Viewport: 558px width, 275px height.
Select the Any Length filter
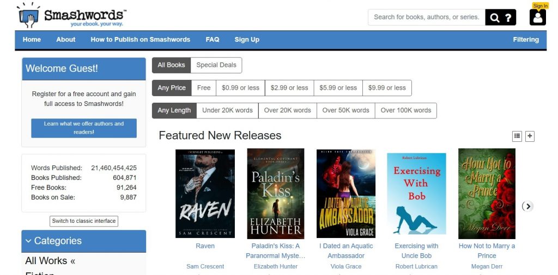174,111
